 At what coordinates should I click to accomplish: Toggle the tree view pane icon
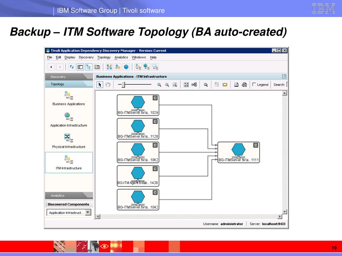(x=89, y=67)
